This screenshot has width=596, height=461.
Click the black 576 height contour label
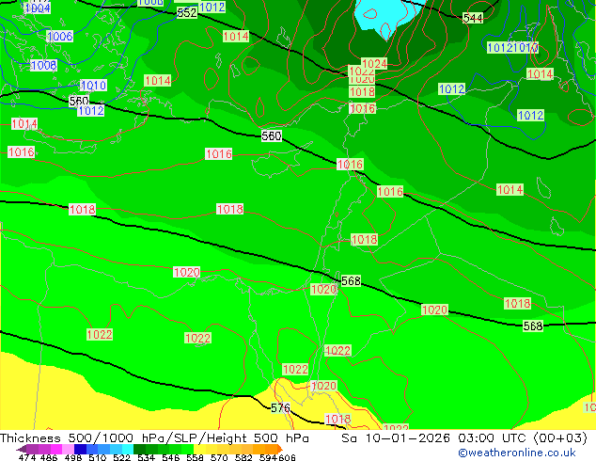(x=280, y=407)
